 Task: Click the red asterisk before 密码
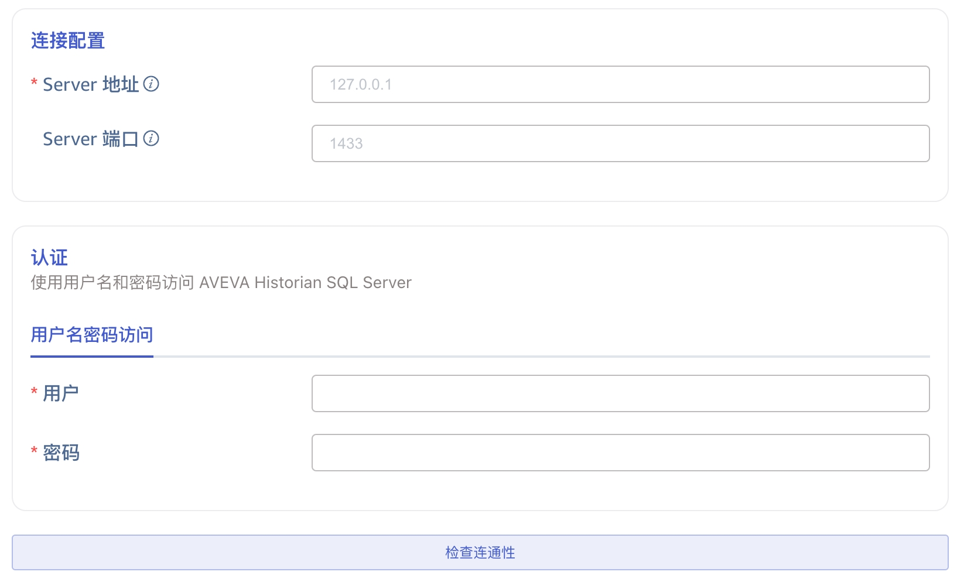click(34, 451)
